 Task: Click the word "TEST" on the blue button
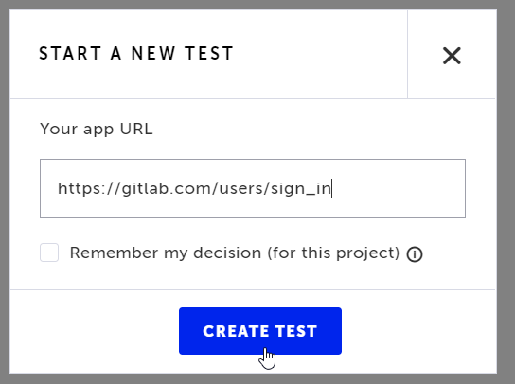[296, 331]
